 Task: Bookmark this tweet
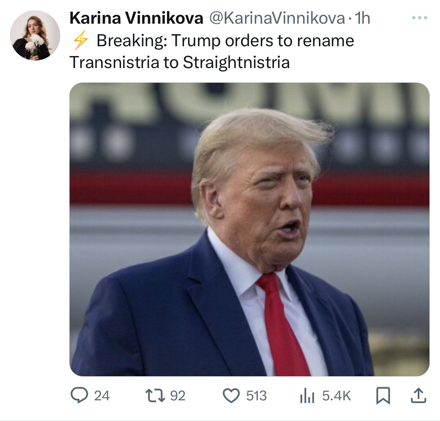click(x=383, y=396)
